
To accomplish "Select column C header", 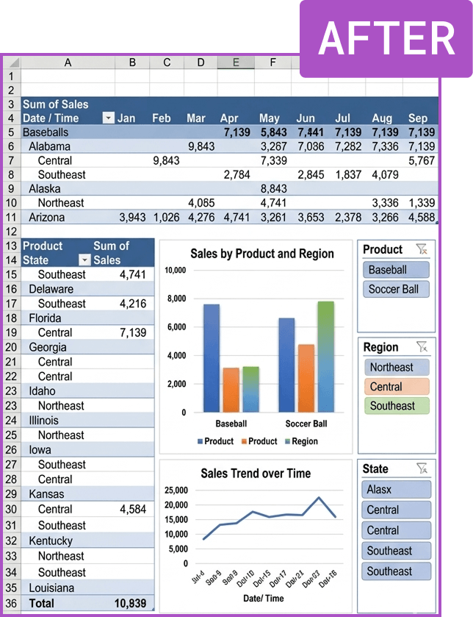I will click(167, 63).
